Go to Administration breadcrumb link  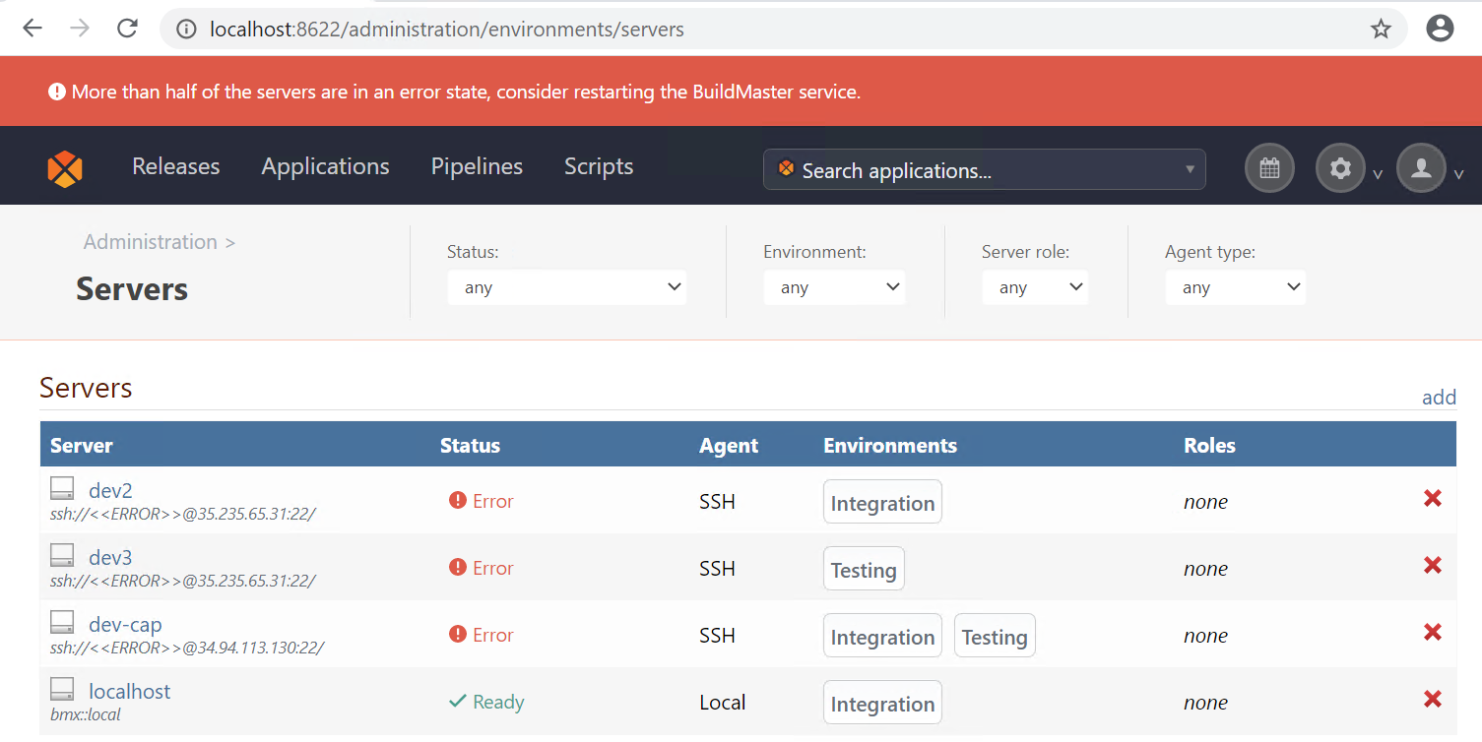point(150,242)
